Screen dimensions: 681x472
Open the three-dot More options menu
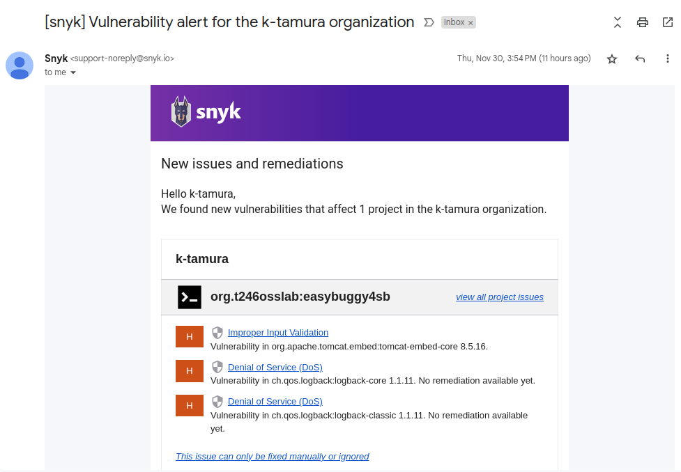(667, 58)
